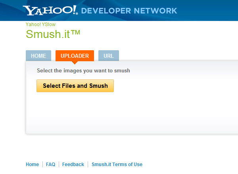Open the Developer Network header link
Viewport: 238px width, 174px height.
tap(129, 11)
